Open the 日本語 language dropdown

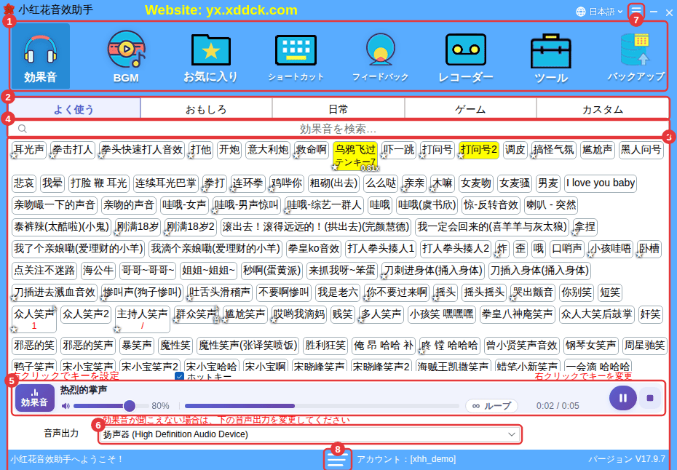pyautogui.click(x=600, y=12)
